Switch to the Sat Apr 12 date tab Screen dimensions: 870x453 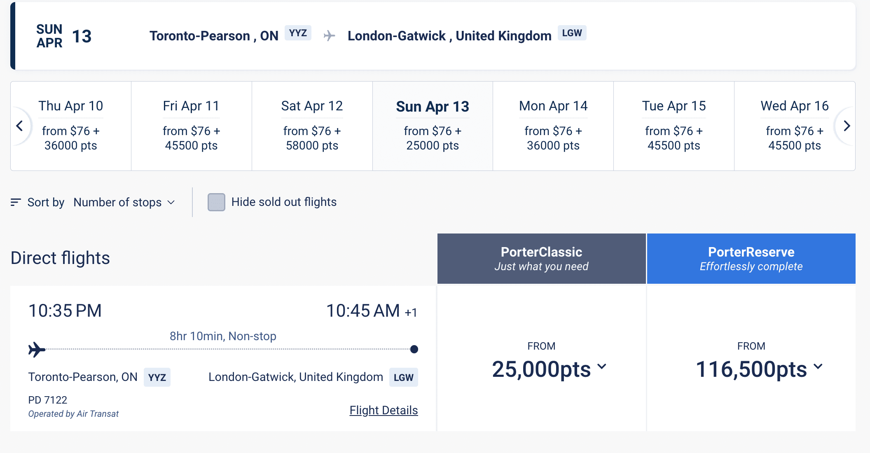[x=312, y=126]
